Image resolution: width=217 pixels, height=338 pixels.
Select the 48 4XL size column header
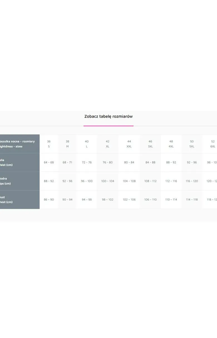tap(171, 144)
